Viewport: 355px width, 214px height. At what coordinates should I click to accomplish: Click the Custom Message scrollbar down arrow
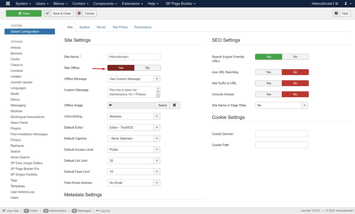pos(158,91)
